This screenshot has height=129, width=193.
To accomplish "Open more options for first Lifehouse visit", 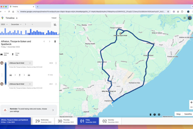I will [56, 63].
